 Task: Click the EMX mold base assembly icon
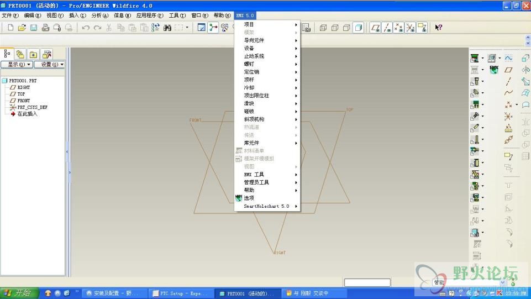[x=475, y=58]
